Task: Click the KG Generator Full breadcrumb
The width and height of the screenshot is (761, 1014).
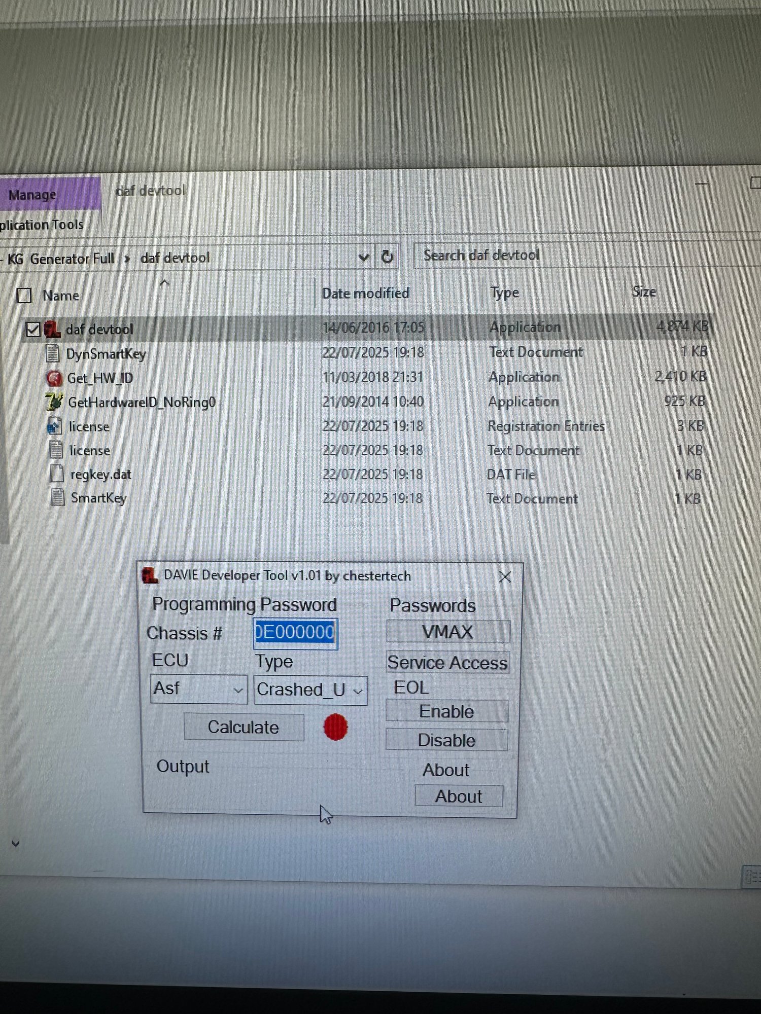Action: pyautogui.click(x=61, y=259)
